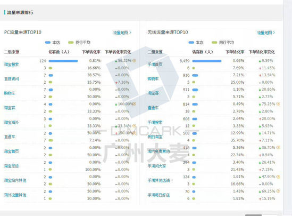Open the 淘宝足迹 source link

pyautogui.click(x=11, y=166)
